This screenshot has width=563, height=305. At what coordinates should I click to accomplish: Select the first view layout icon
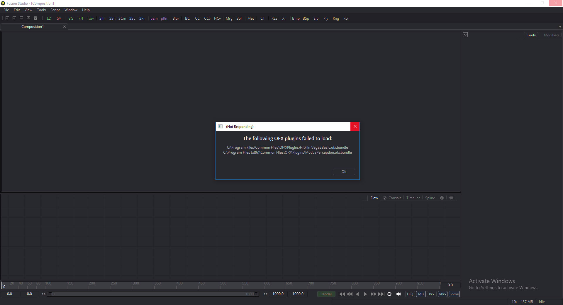coord(7,18)
